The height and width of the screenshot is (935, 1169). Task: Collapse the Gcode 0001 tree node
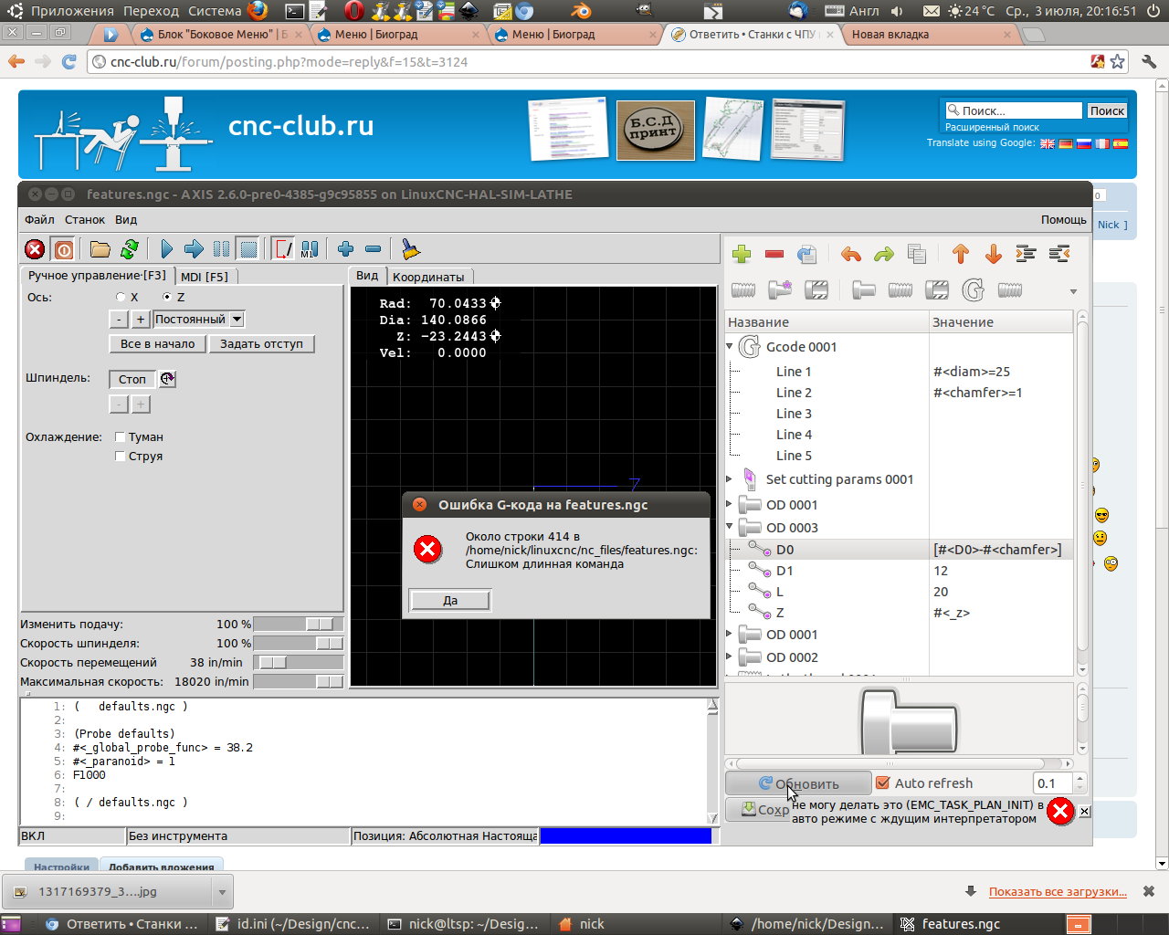(x=730, y=347)
